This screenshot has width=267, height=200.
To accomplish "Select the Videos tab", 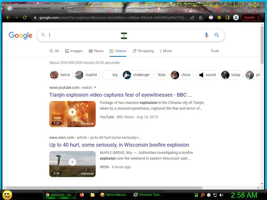I will tap(118, 51).
